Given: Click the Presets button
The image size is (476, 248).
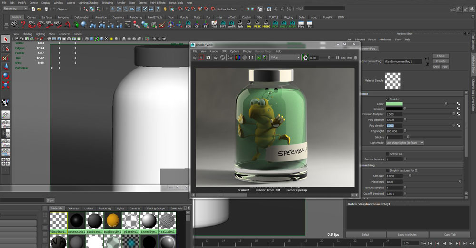Looking at the screenshot, I should (441, 61).
